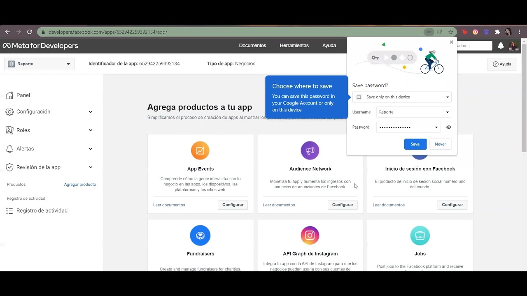Click the Reporte app gear icon
Viewport: 527px width, 296px height.
tap(11, 64)
